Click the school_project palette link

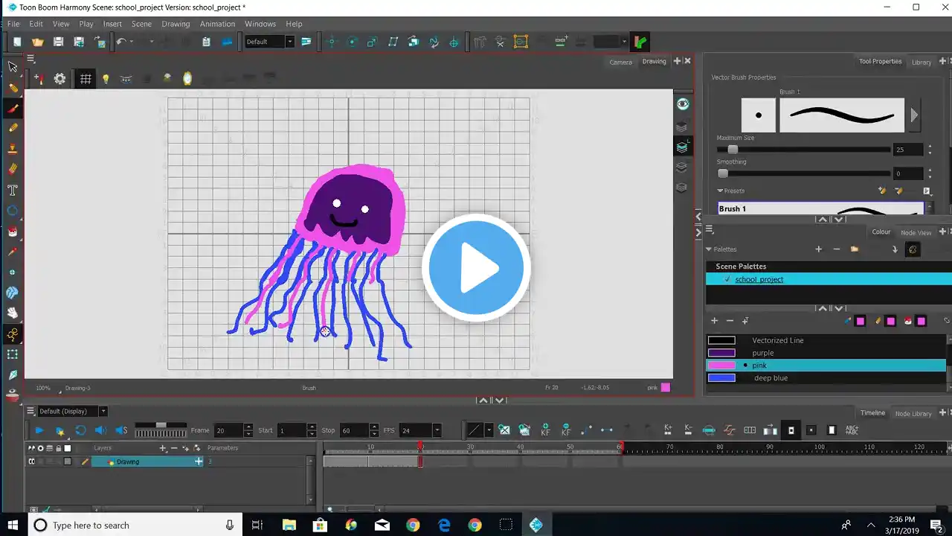[x=759, y=279]
